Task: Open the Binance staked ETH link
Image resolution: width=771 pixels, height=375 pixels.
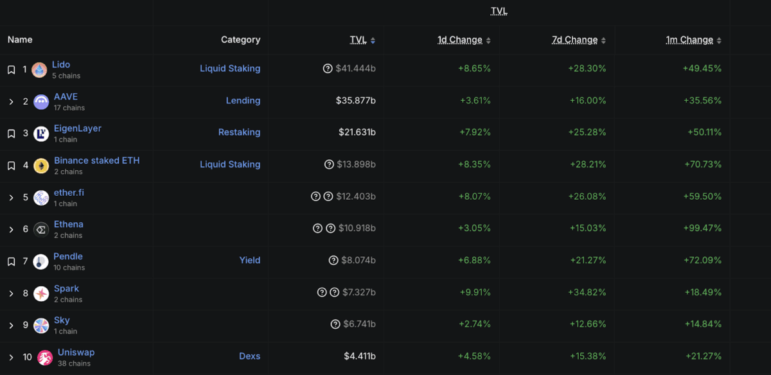Action: 97,161
